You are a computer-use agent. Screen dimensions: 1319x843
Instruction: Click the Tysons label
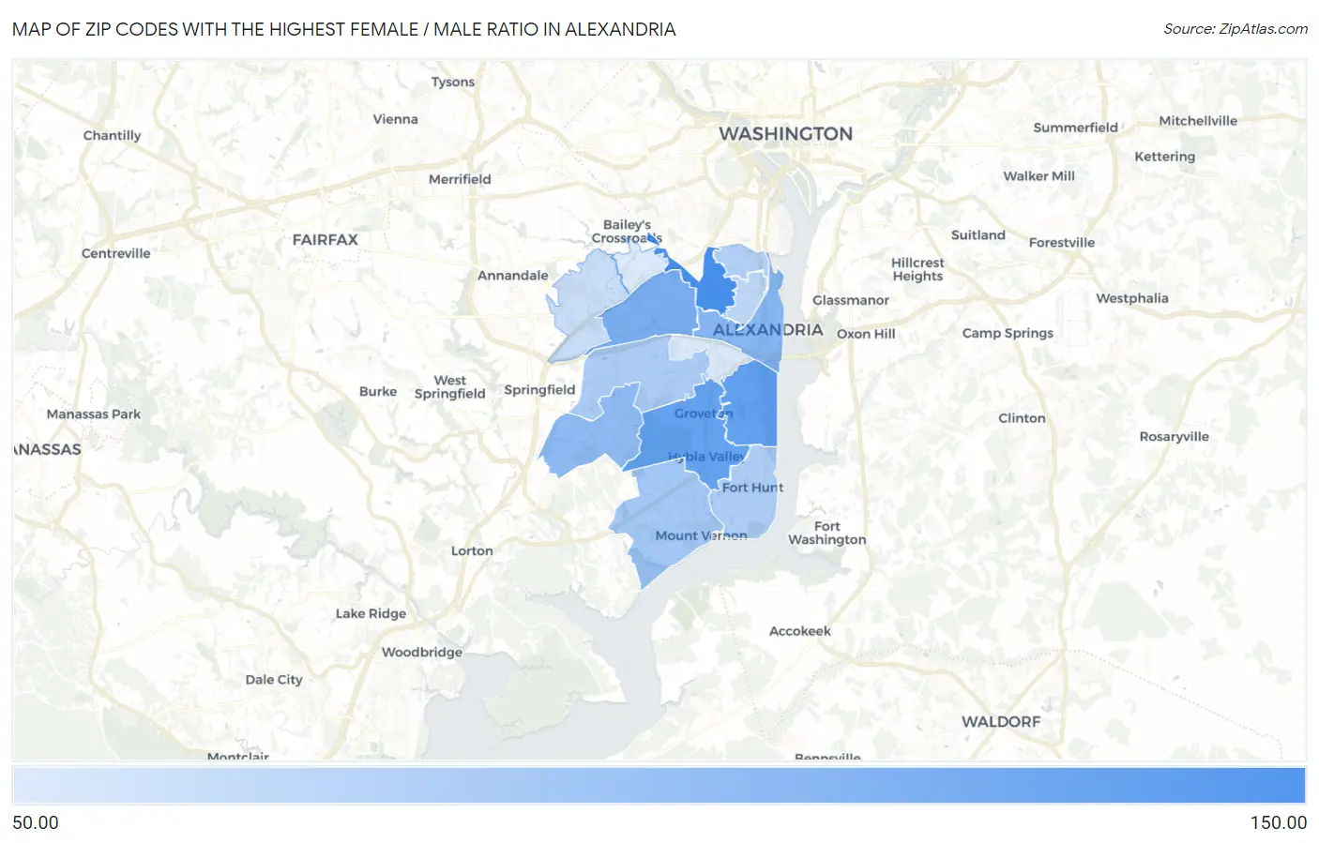453,83
